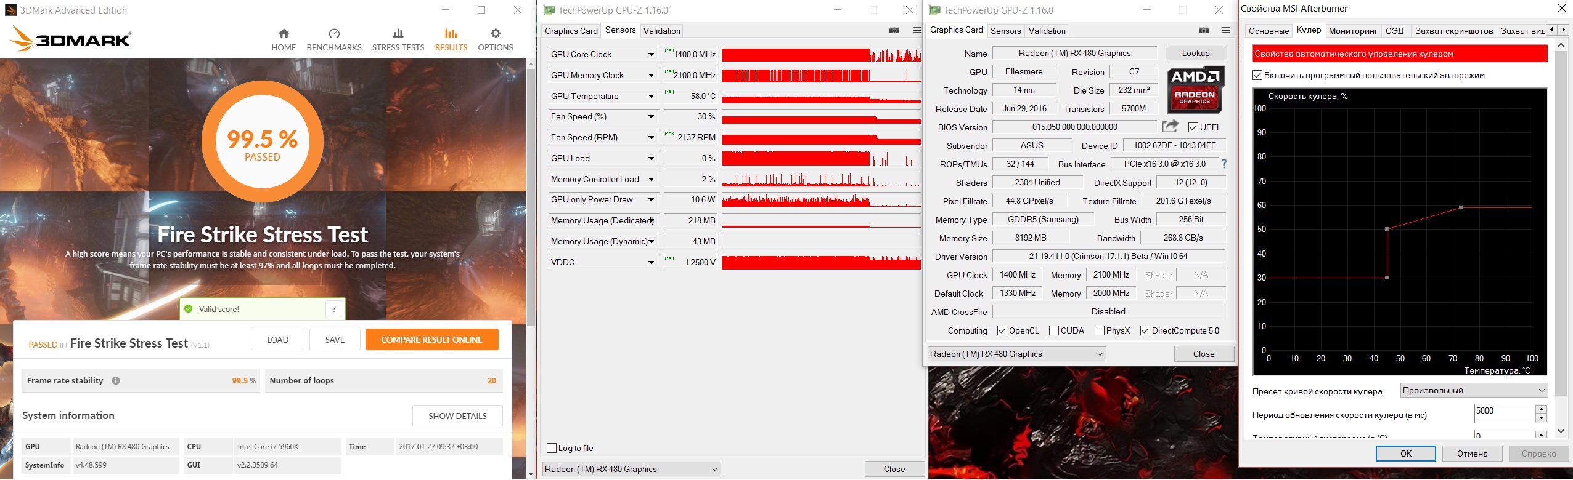
Task: Toggle the DirectCompute 5.0 checkbox
Action: [1145, 330]
